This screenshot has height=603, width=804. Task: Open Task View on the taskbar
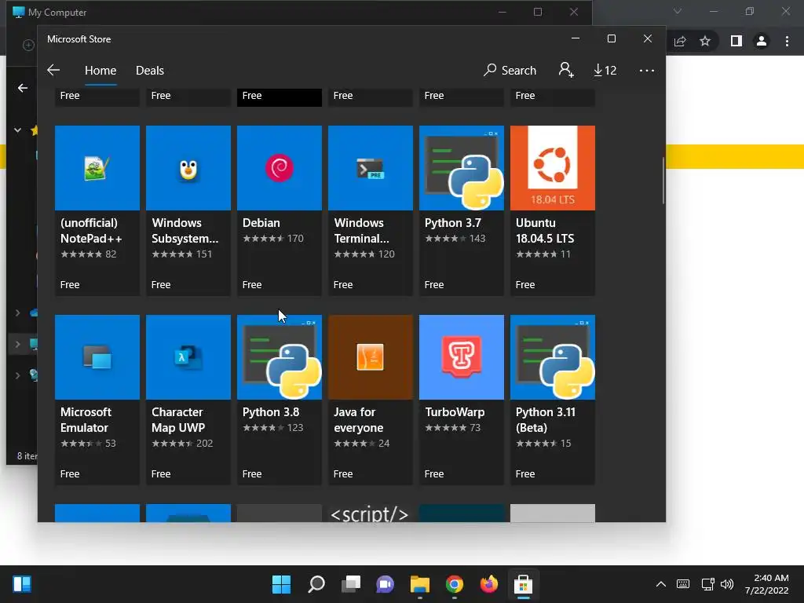(351, 584)
